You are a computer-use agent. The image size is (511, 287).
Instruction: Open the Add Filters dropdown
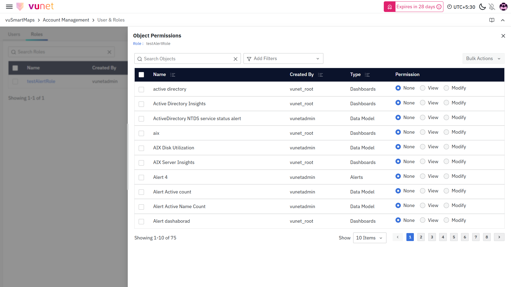click(x=283, y=58)
